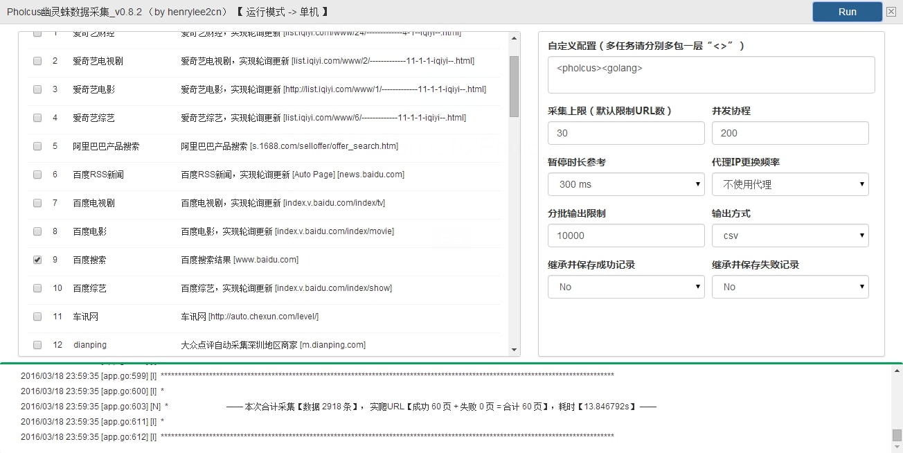Select the dianping name text

pyautogui.click(x=90, y=345)
